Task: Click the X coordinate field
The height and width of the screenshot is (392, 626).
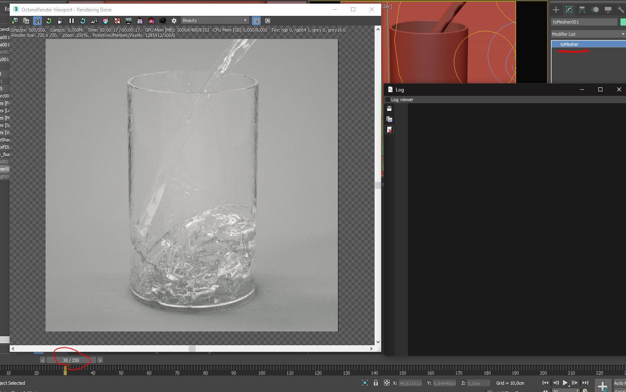Action: pyautogui.click(x=410, y=383)
